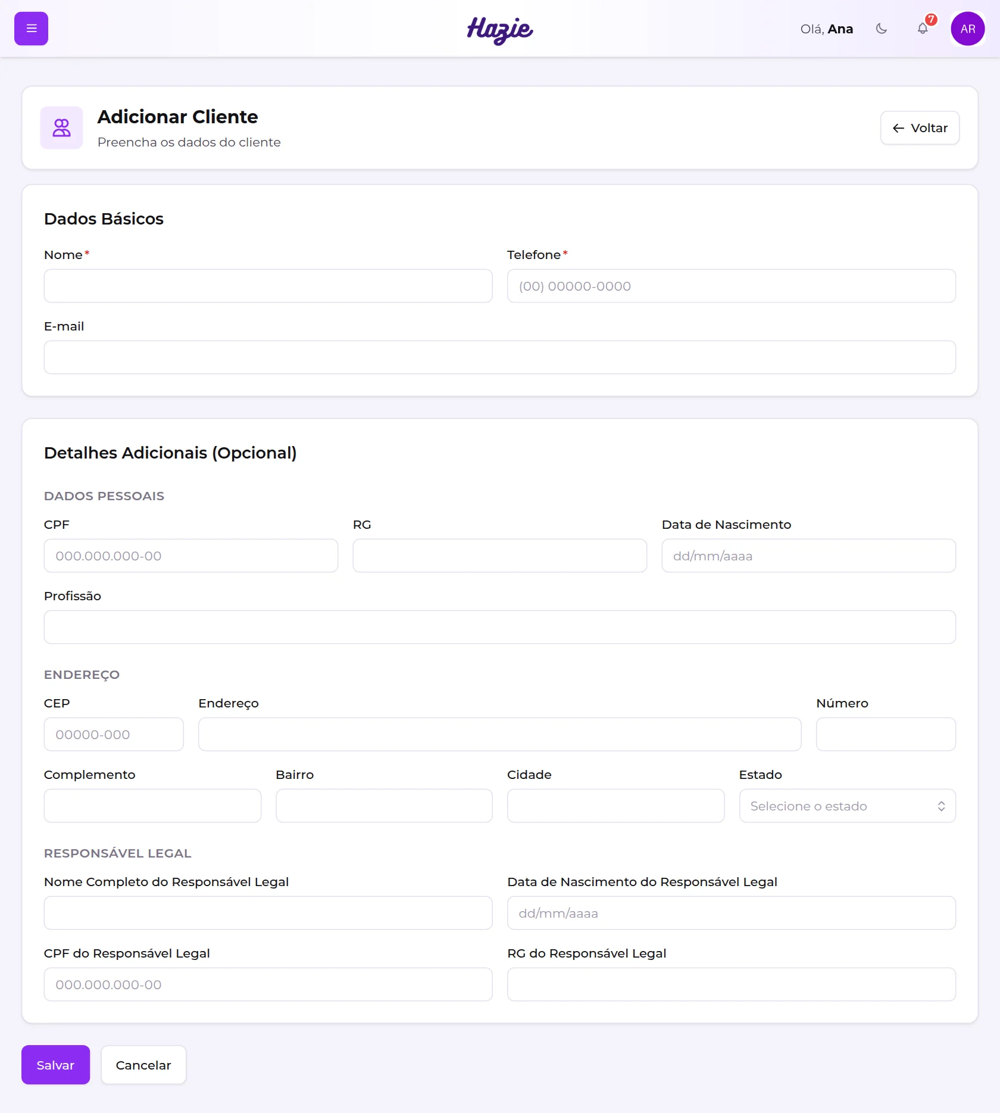Click CPF do Responsável Legal field
The image size is (1000, 1113).
coord(268,984)
